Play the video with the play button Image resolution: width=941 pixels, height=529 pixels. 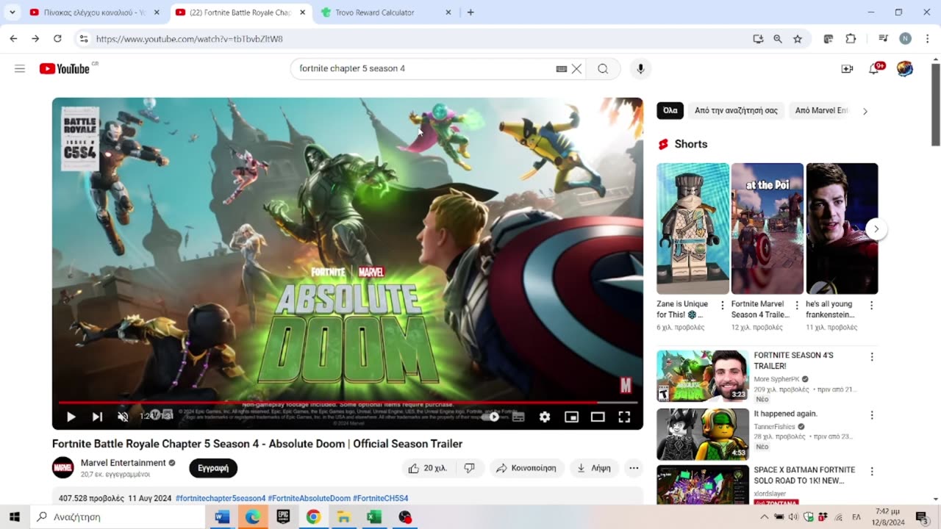click(x=71, y=417)
